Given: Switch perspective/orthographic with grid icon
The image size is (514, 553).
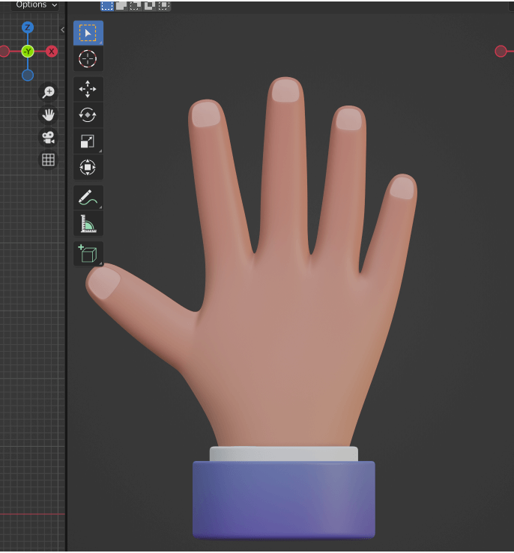Looking at the screenshot, I should [49, 160].
